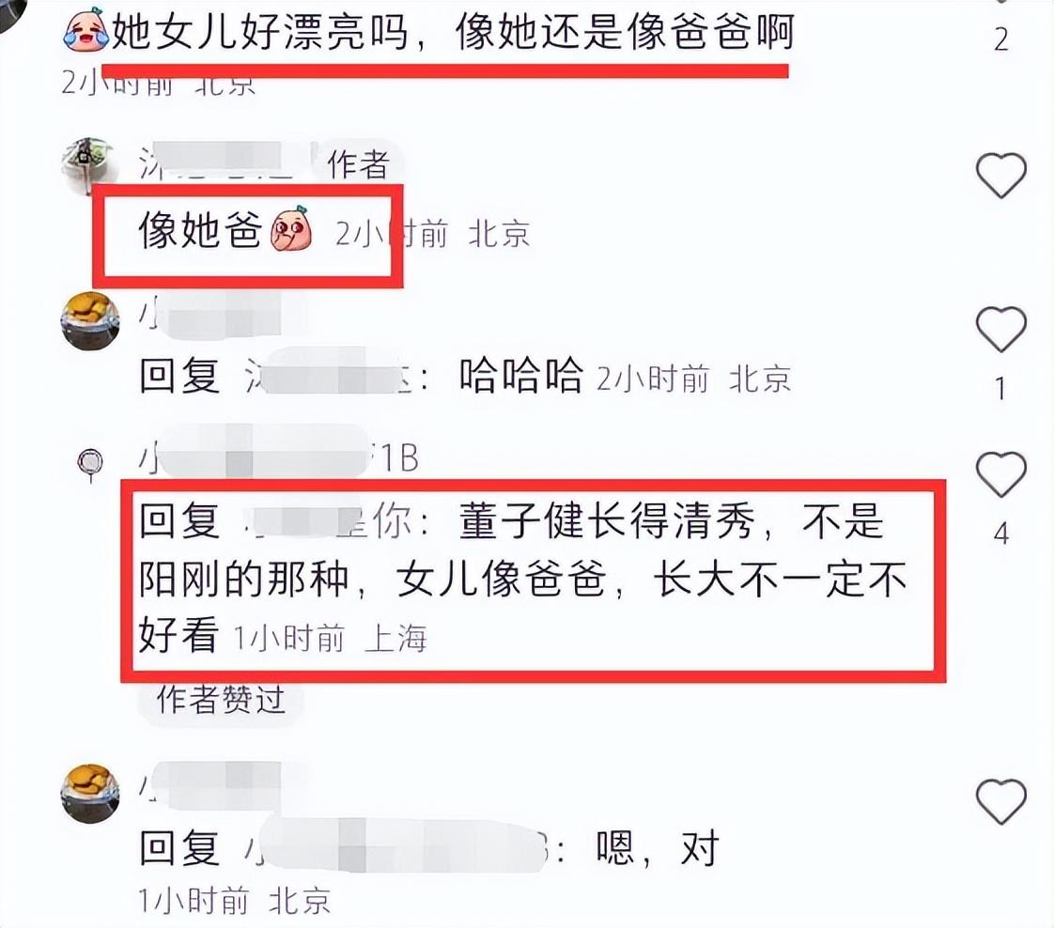Open the small pin avatar ending 1B

pyautogui.click(x=91, y=464)
